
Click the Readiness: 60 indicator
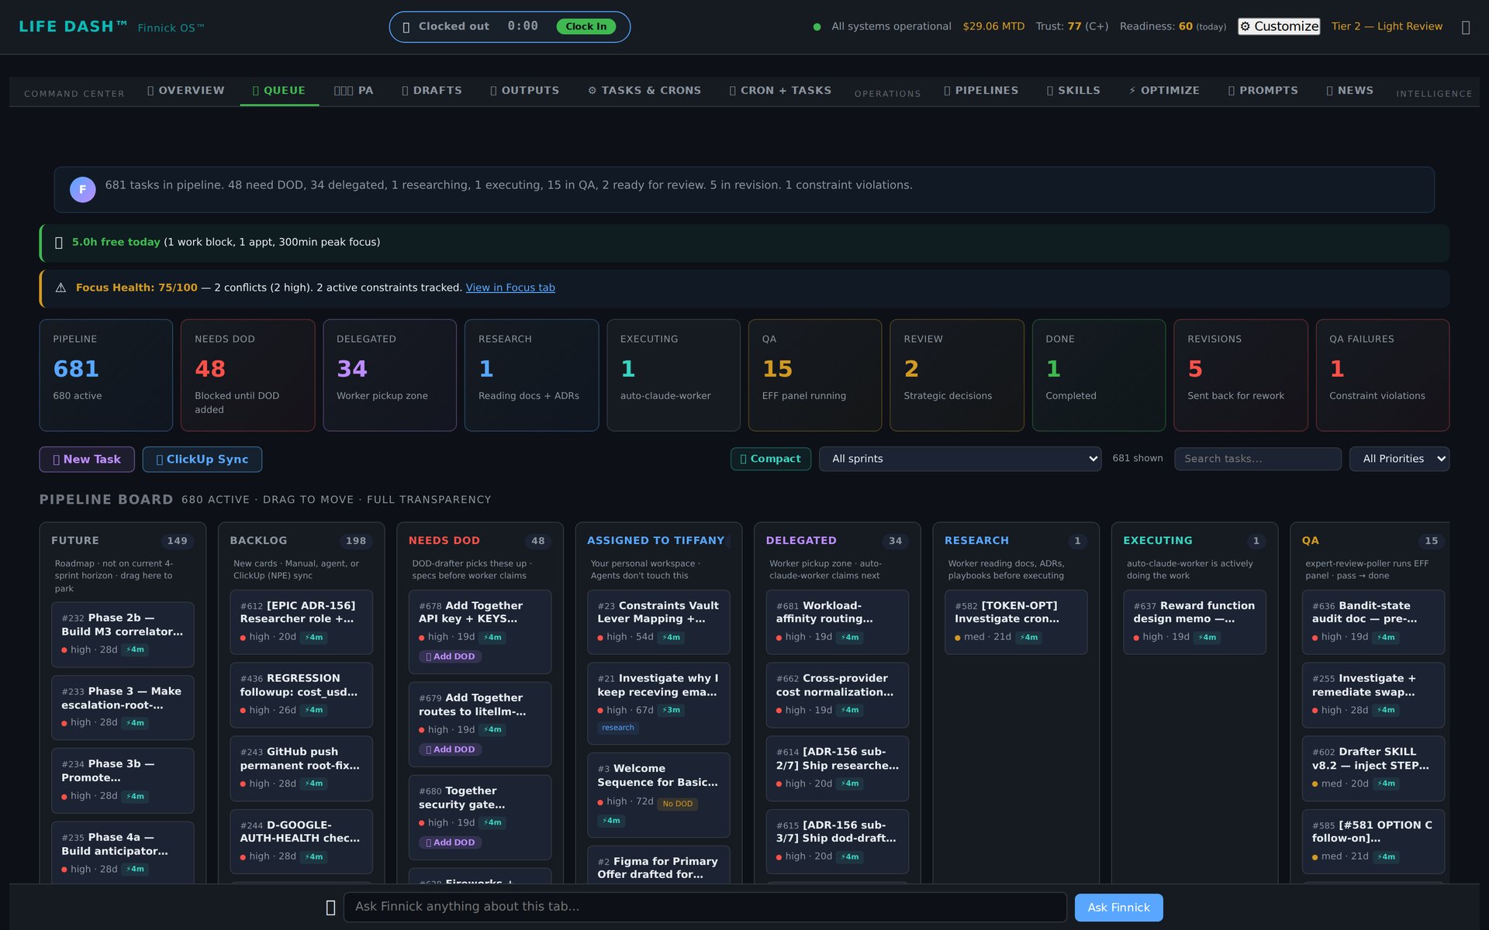pos(1173,26)
